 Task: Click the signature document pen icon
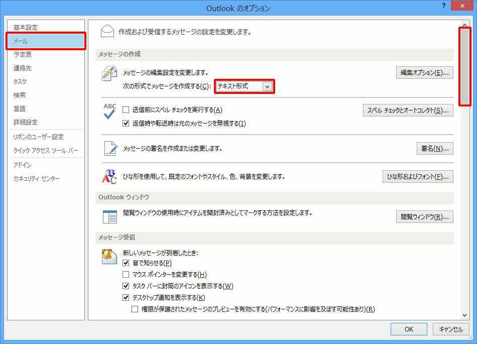[x=110, y=149]
